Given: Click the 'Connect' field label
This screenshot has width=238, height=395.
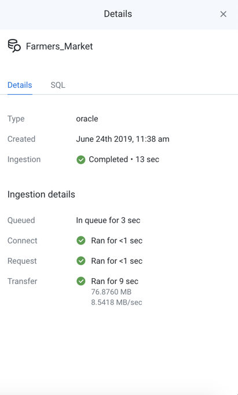Looking at the screenshot, I should point(23,240).
